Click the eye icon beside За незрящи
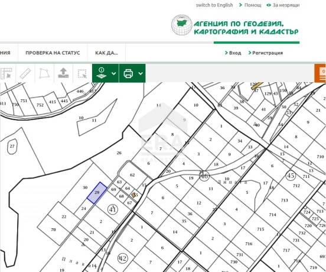Screen dimensions: 326x272 coord(269,5)
